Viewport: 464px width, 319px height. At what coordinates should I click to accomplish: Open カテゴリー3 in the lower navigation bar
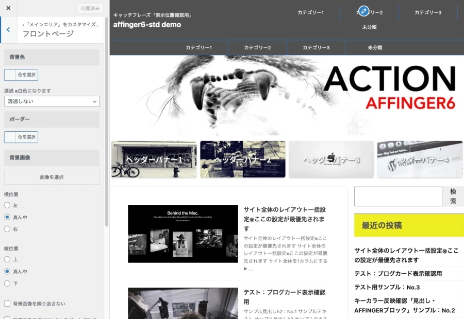(316, 47)
